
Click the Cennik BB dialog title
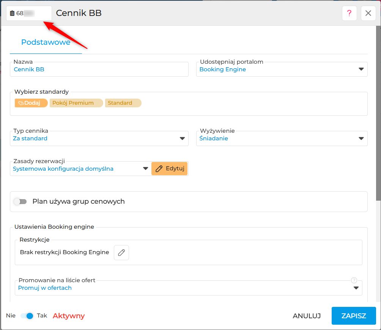[x=79, y=13]
